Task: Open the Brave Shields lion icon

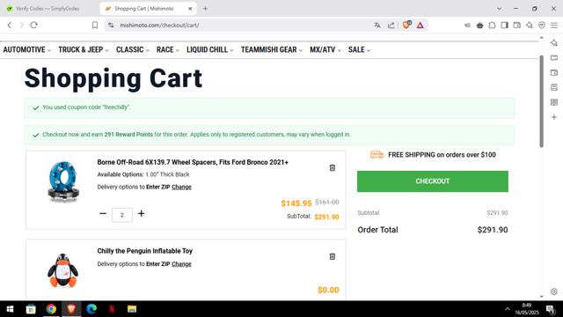Action: pyautogui.click(x=406, y=25)
